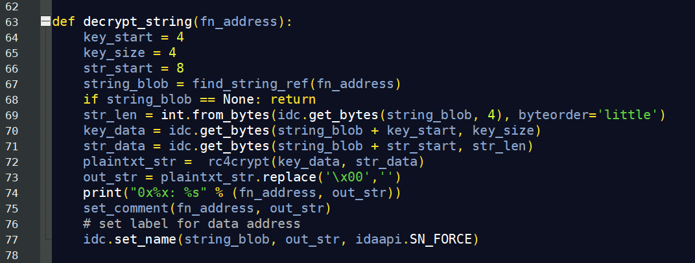Click the 'def' keyword

pos(64,22)
